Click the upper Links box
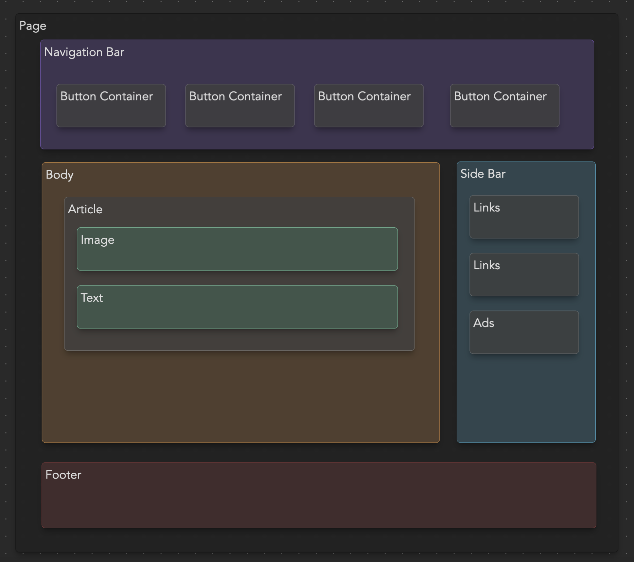 (524, 217)
